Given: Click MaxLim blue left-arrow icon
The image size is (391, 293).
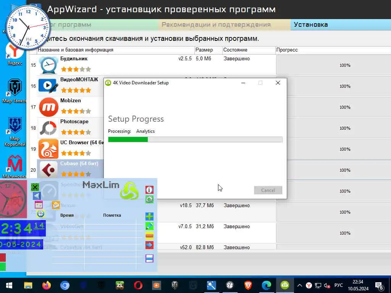Looking at the screenshot, I should [x=37, y=196].
